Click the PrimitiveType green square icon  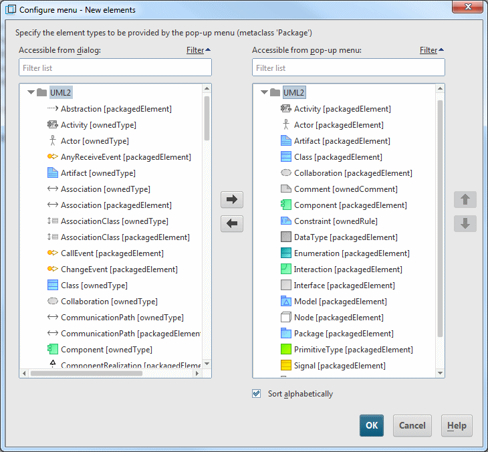tap(286, 349)
